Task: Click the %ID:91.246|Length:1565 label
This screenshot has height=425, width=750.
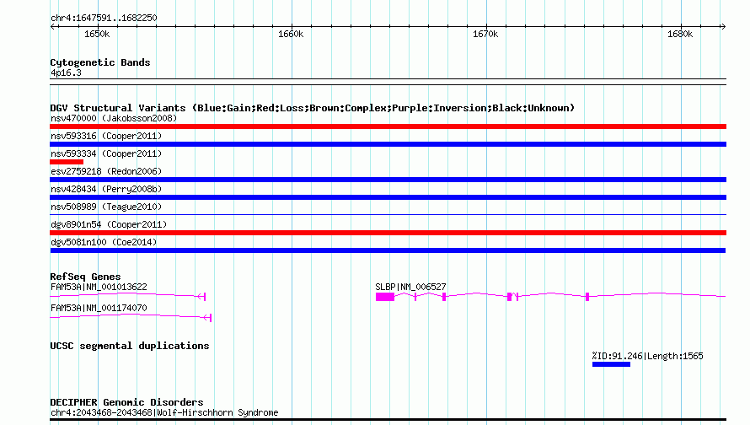Action: [648, 356]
